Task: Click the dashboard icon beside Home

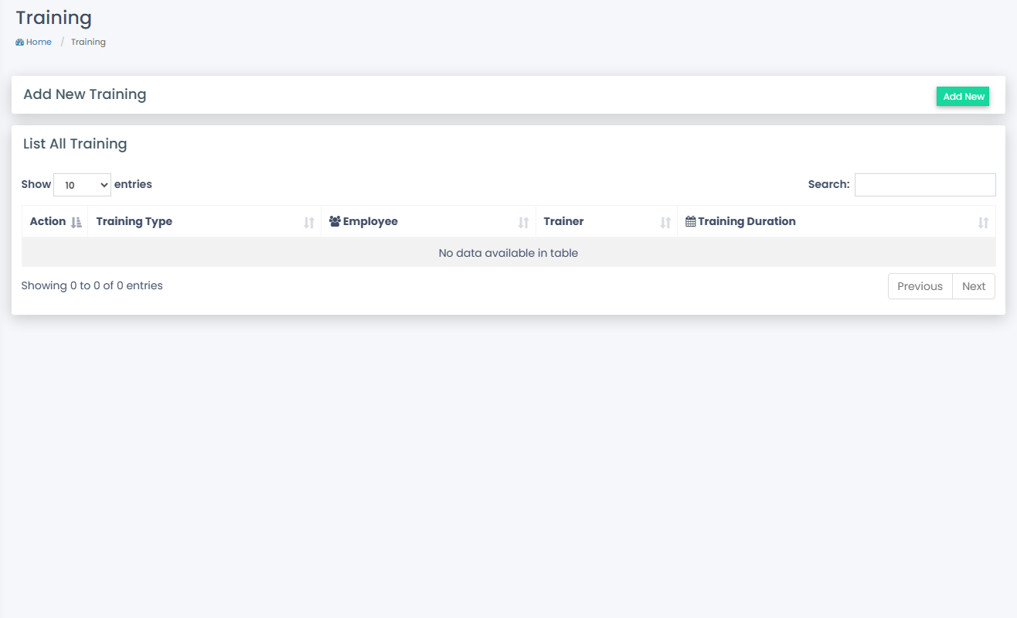Action: point(20,43)
